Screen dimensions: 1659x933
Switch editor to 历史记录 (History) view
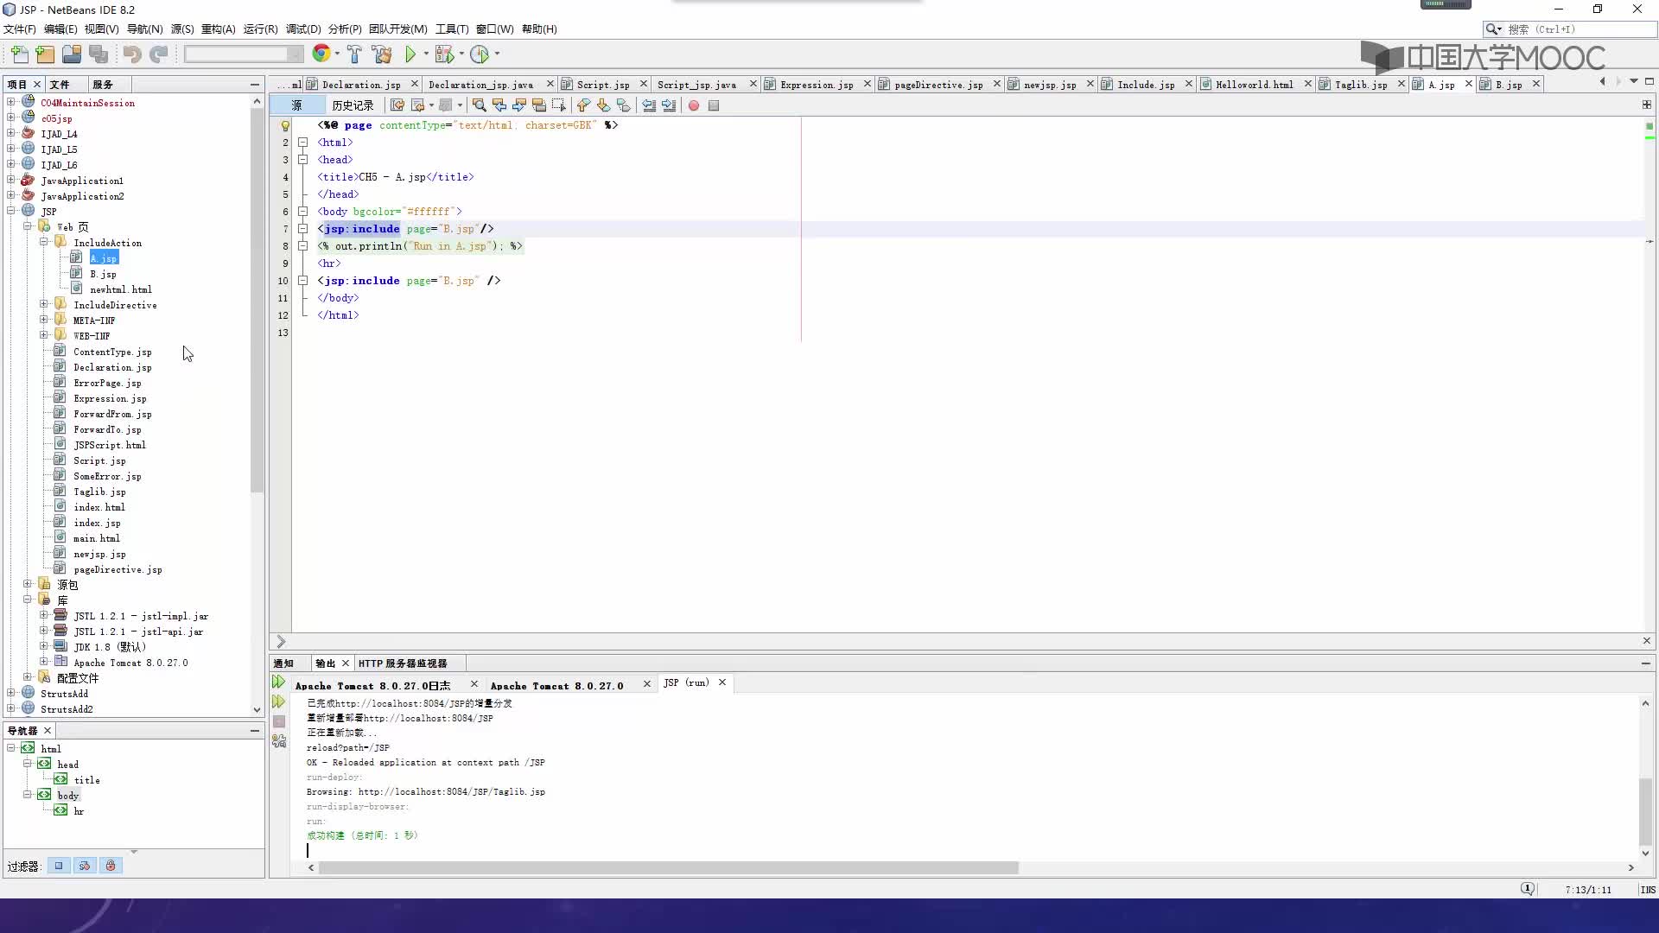(x=353, y=105)
